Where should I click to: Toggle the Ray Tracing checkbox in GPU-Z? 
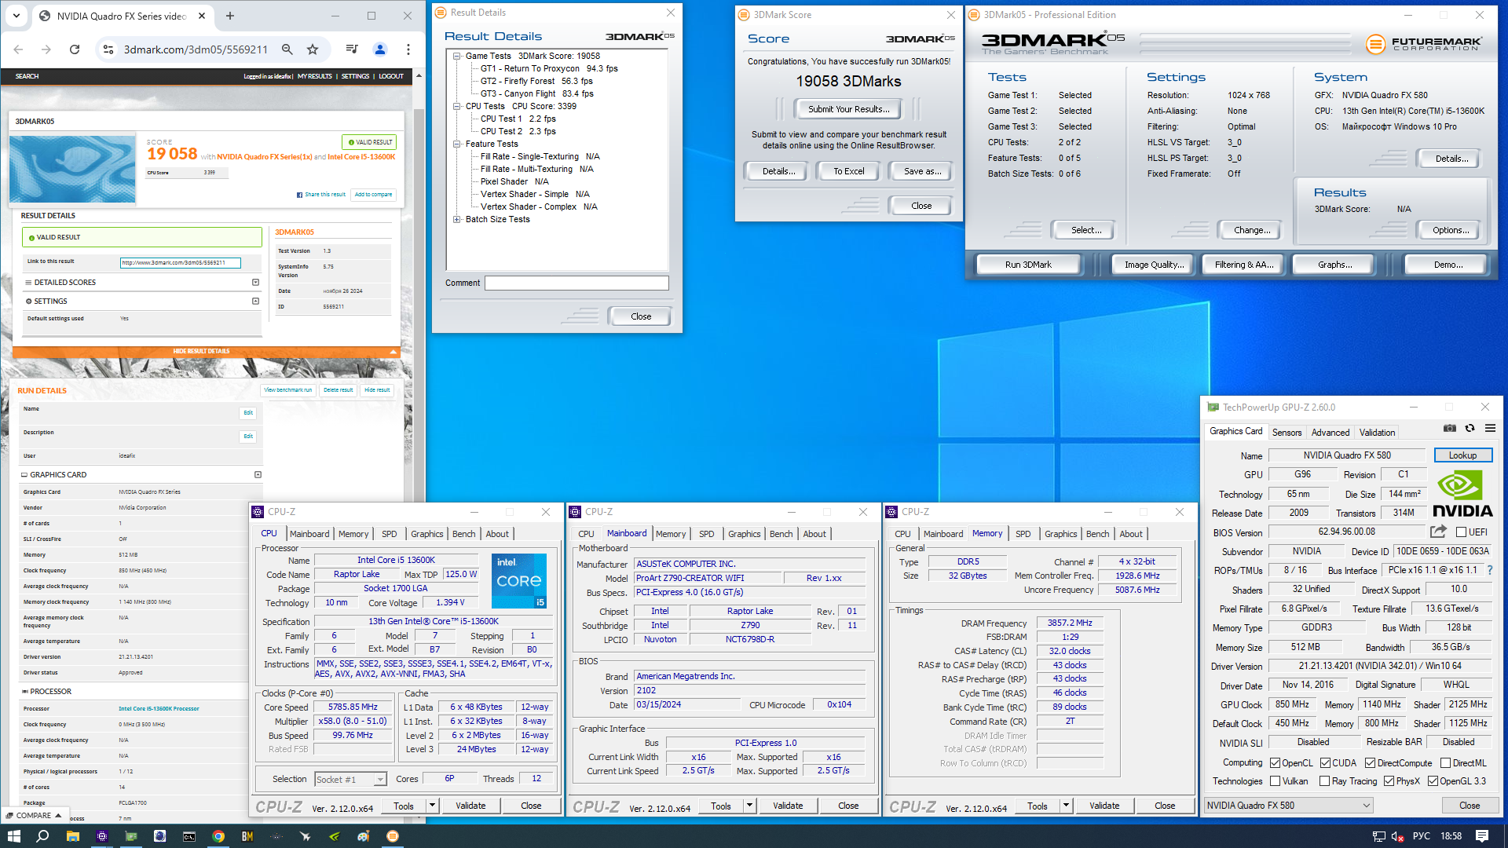click(x=1324, y=780)
